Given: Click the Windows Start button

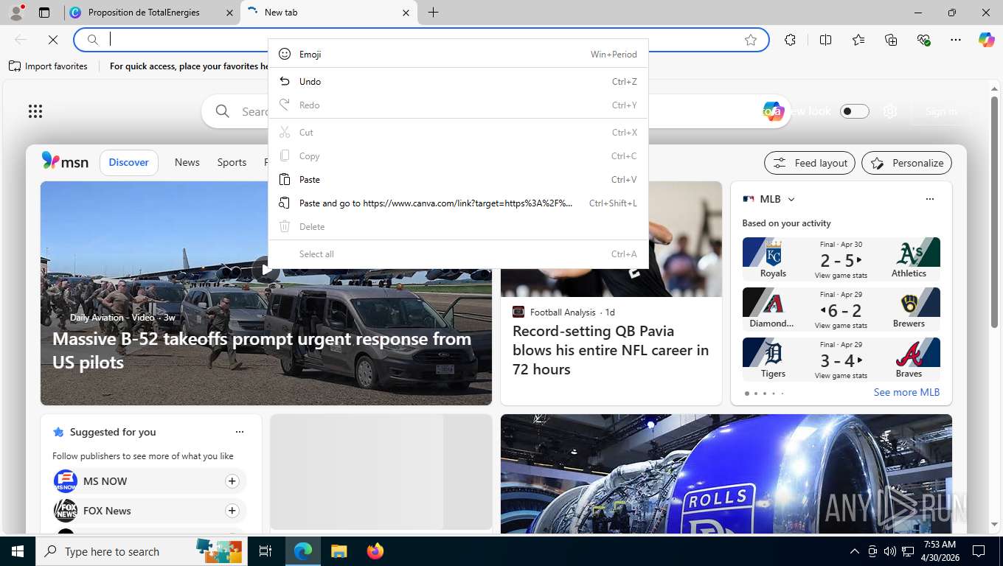Looking at the screenshot, I should click(x=17, y=551).
